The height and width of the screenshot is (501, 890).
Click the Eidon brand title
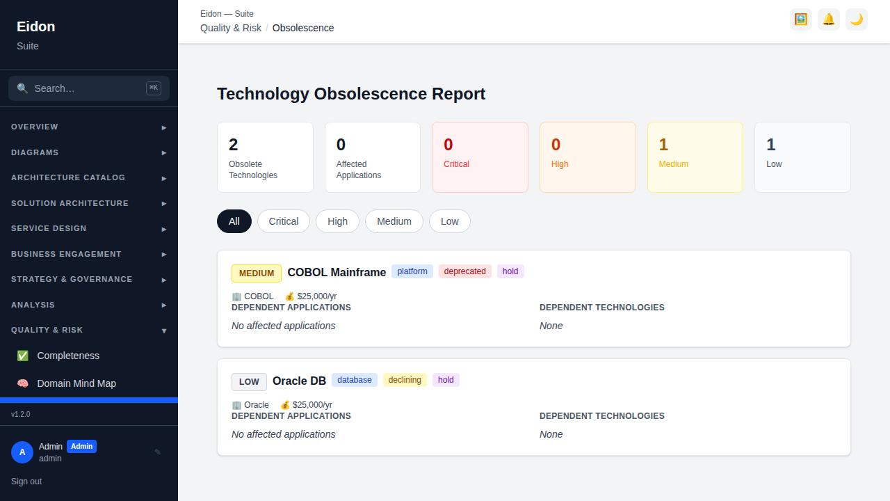tap(36, 26)
